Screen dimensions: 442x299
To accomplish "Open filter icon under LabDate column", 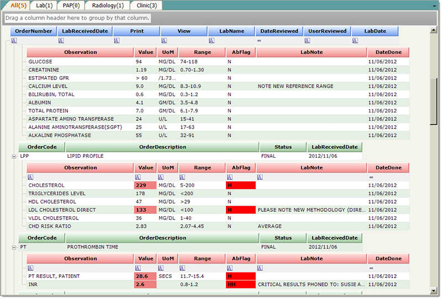I will pos(355,40).
